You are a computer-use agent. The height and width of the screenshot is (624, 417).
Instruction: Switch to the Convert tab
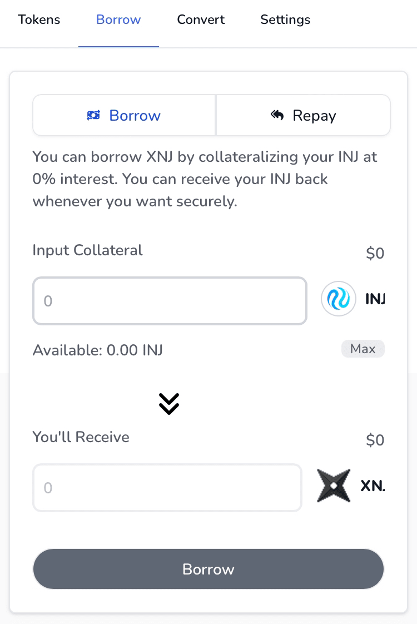pyautogui.click(x=201, y=20)
